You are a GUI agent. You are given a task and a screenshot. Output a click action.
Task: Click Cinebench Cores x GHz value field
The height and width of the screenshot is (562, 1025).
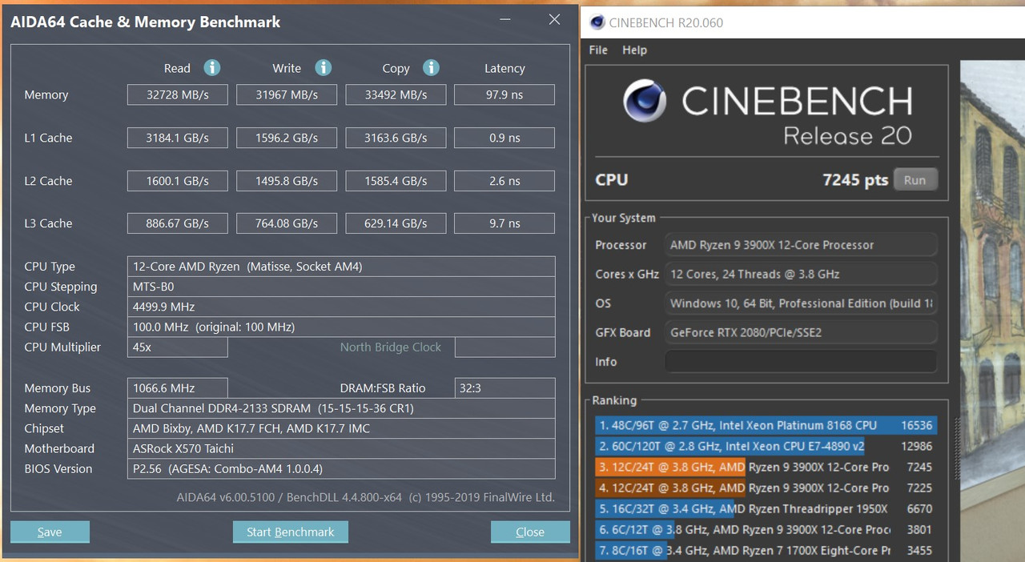[x=801, y=274]
